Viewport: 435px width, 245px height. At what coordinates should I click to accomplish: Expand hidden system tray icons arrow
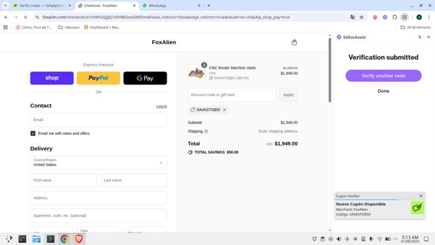pyautogui.click(x=396, y=239)
